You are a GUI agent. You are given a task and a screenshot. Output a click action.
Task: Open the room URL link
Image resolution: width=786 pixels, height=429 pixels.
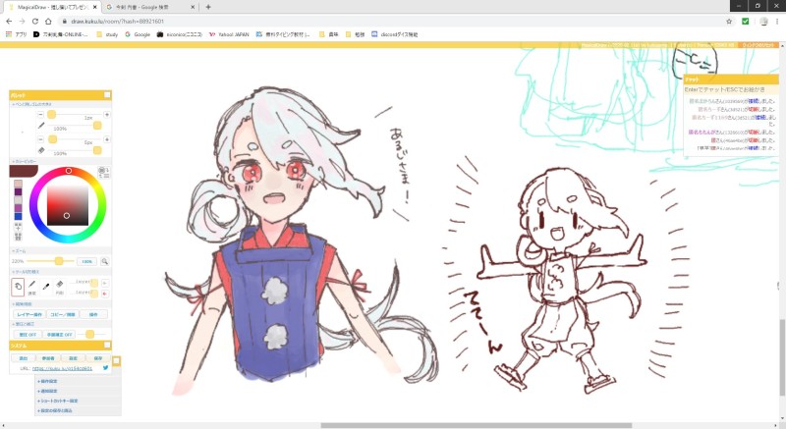(x=62, y=368)
